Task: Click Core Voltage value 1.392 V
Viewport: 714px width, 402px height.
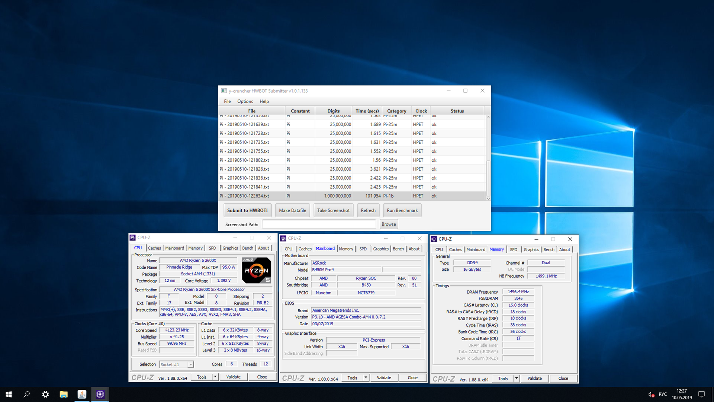Action: [x=223, y=281]
